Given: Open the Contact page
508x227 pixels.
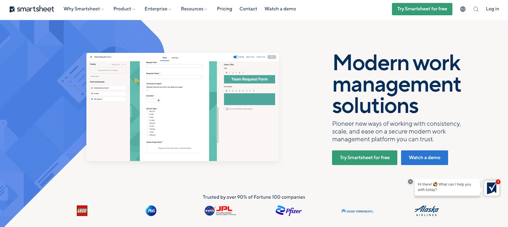Looking at the screenshot, I should click(x=248, y=9).
